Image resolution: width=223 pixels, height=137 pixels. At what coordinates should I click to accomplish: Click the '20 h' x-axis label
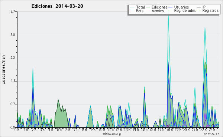186,130
